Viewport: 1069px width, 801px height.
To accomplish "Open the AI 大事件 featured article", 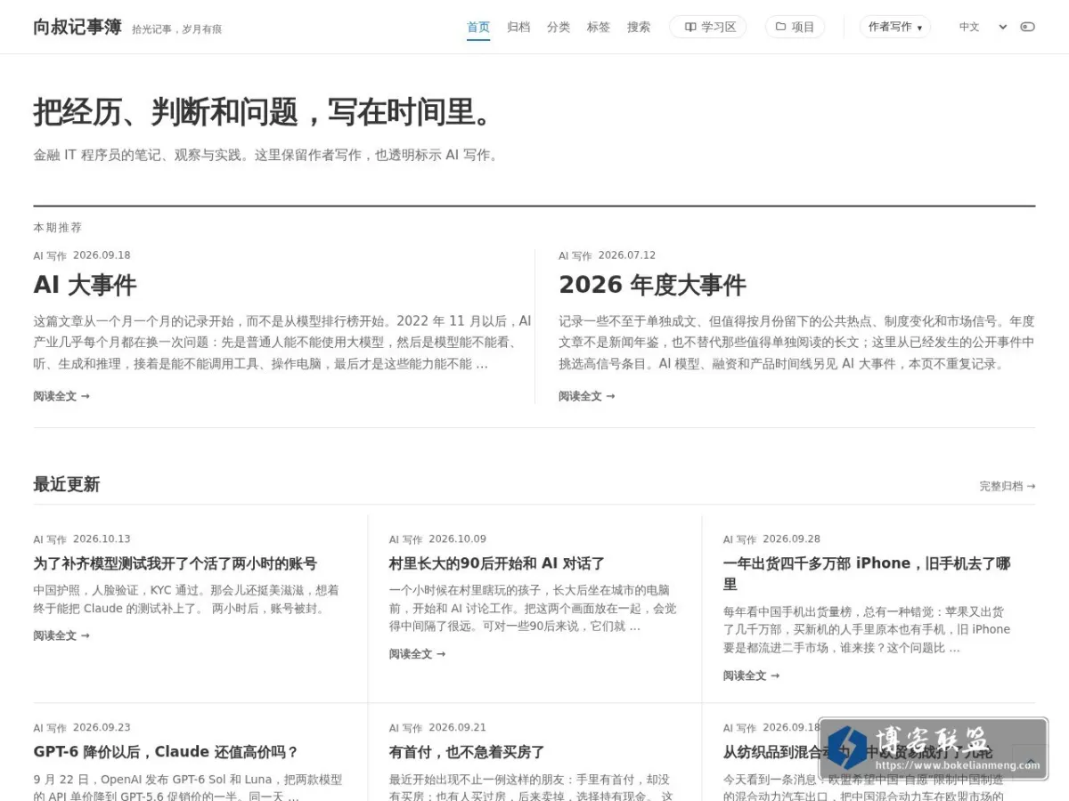I will coord(85,285).
